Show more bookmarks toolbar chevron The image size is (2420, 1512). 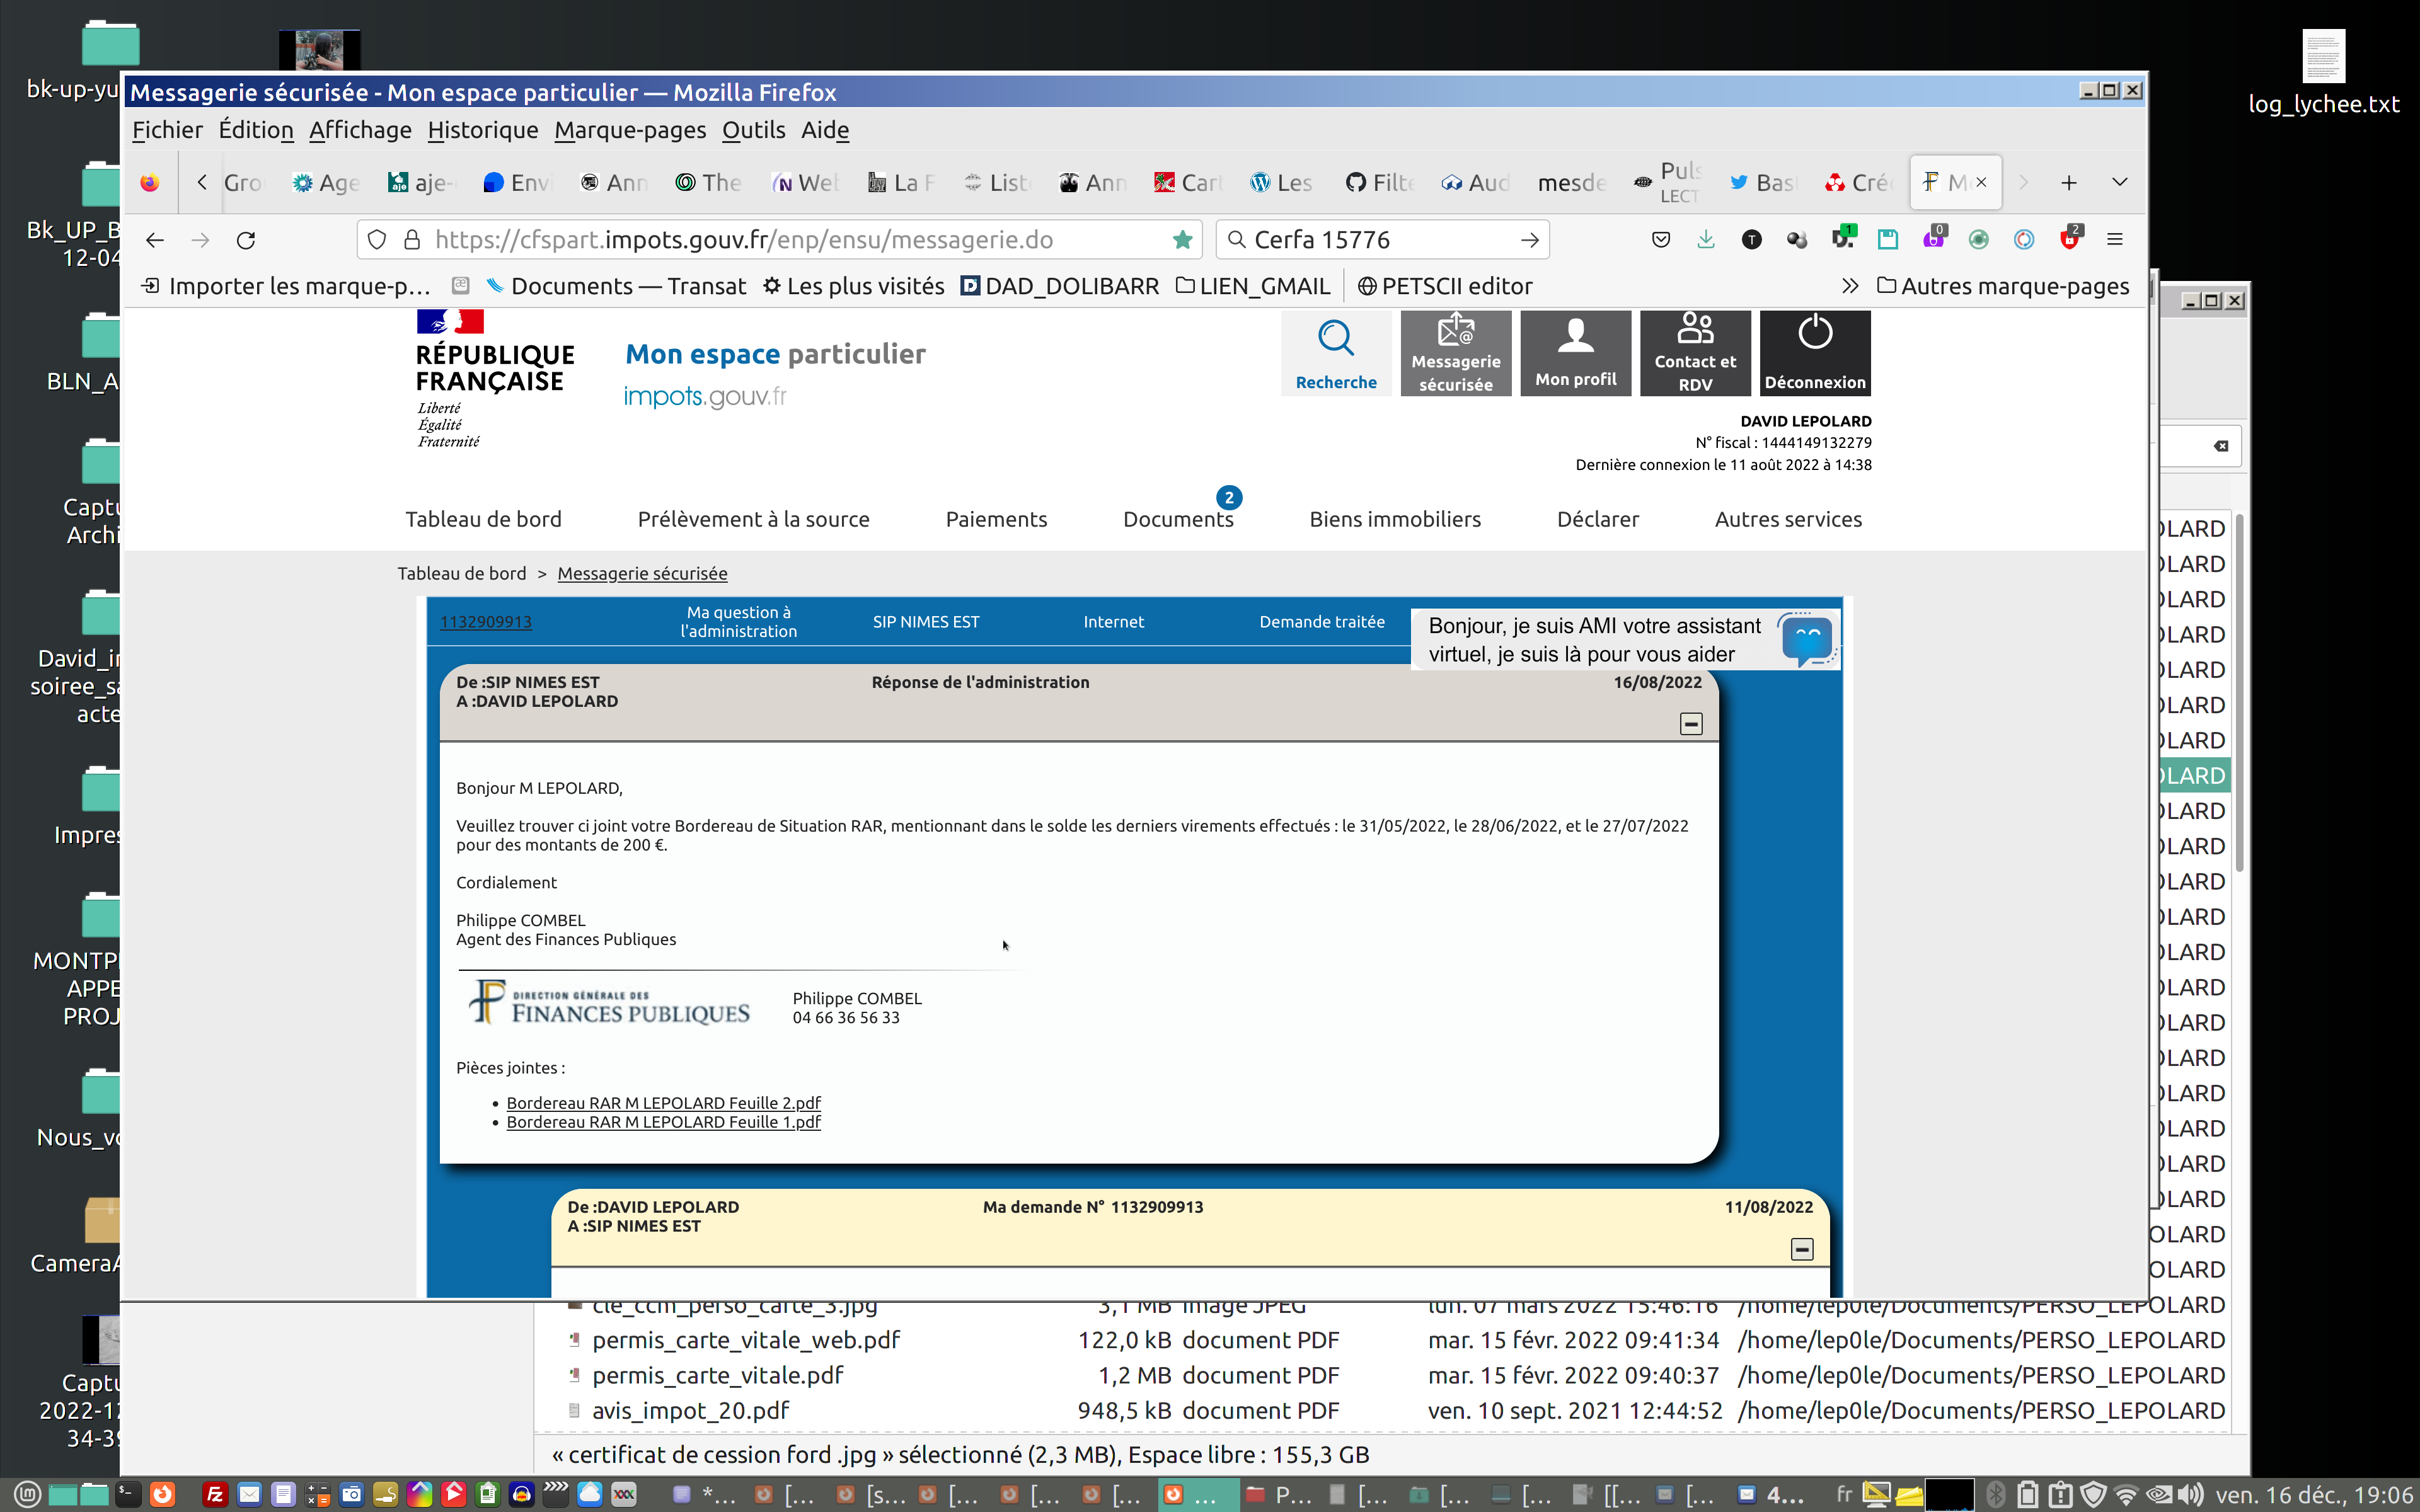(1849, 286)
